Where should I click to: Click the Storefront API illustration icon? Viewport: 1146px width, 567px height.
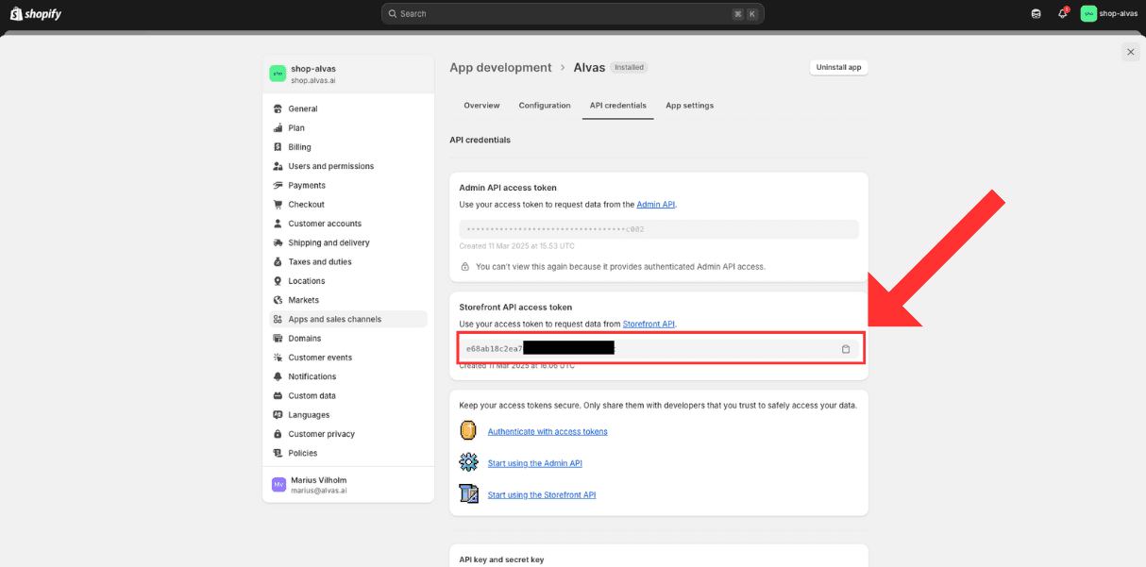point(469,493)
